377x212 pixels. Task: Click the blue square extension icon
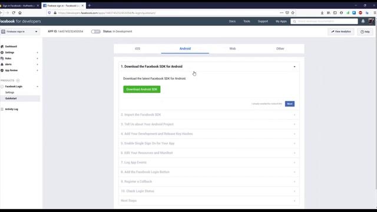coord(354,13)
